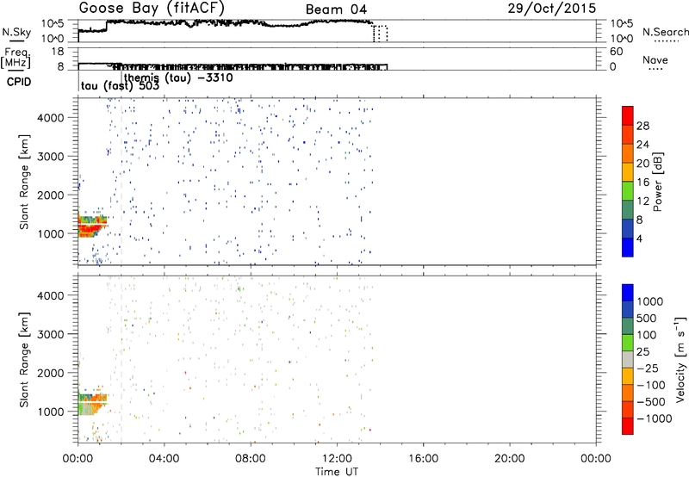
Task: Click the '04:00' time axis label
Action: [x=164, y=459]
